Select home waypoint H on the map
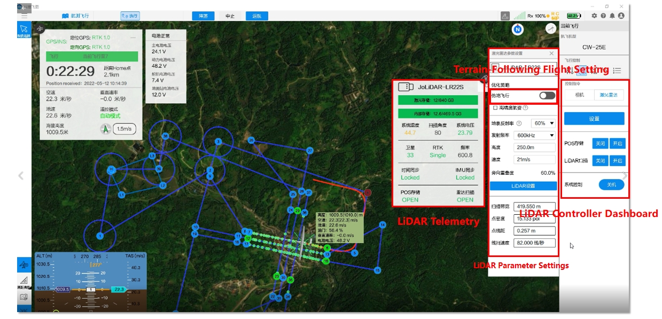This screenshot has height=319, width=662. click(x=111, y=169)
